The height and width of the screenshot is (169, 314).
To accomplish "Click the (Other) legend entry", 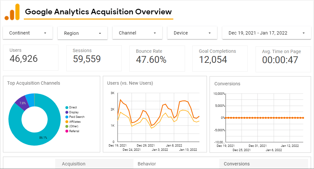I will [72, 126].
